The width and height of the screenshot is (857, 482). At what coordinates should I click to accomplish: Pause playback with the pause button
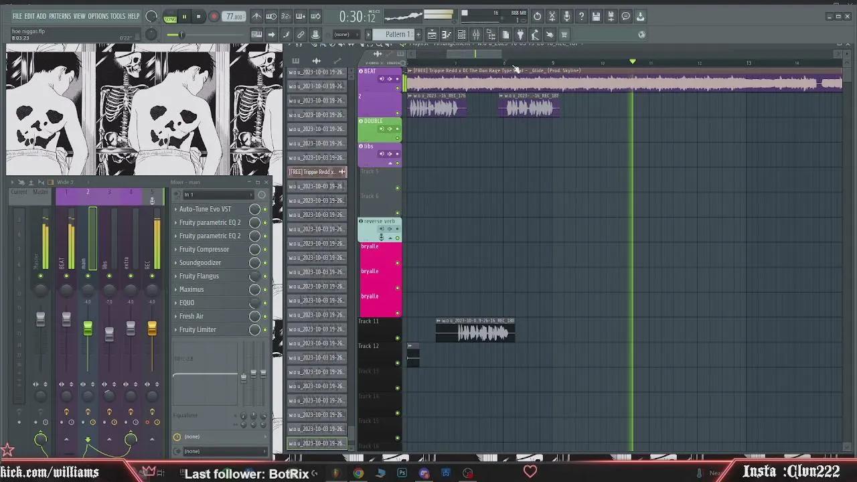pyautogui.click(x=184, y=17)
